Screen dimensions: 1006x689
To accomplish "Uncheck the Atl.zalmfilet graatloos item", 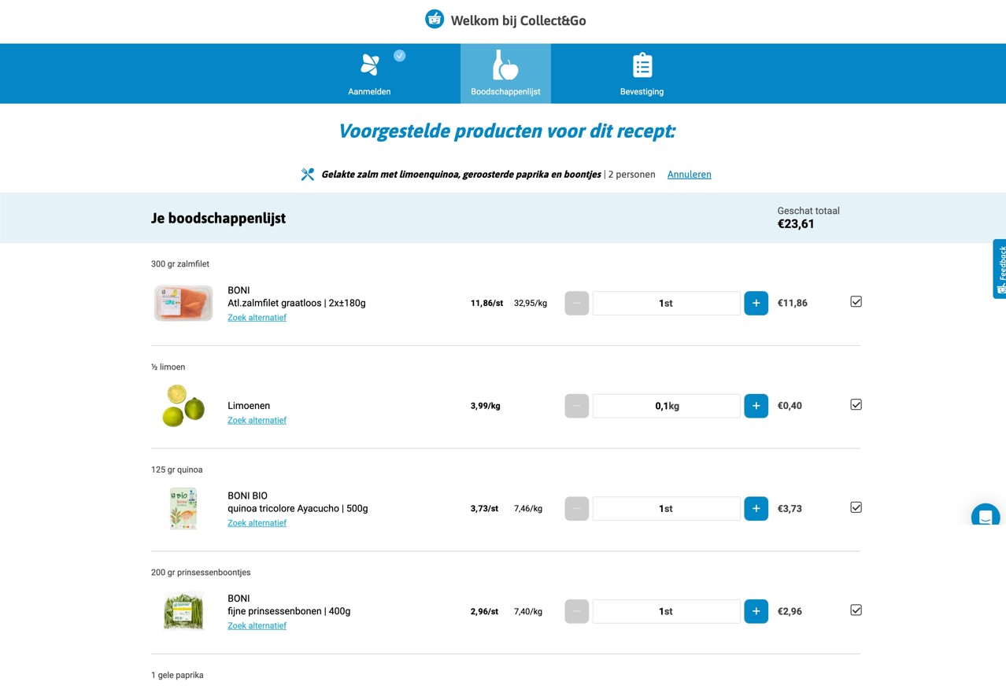I will tap(856, 300).
